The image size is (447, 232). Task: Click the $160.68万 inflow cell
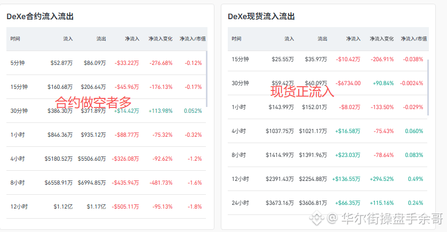tap(60, 87)
